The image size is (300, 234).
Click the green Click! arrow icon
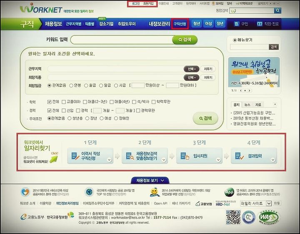click(54, 159)
